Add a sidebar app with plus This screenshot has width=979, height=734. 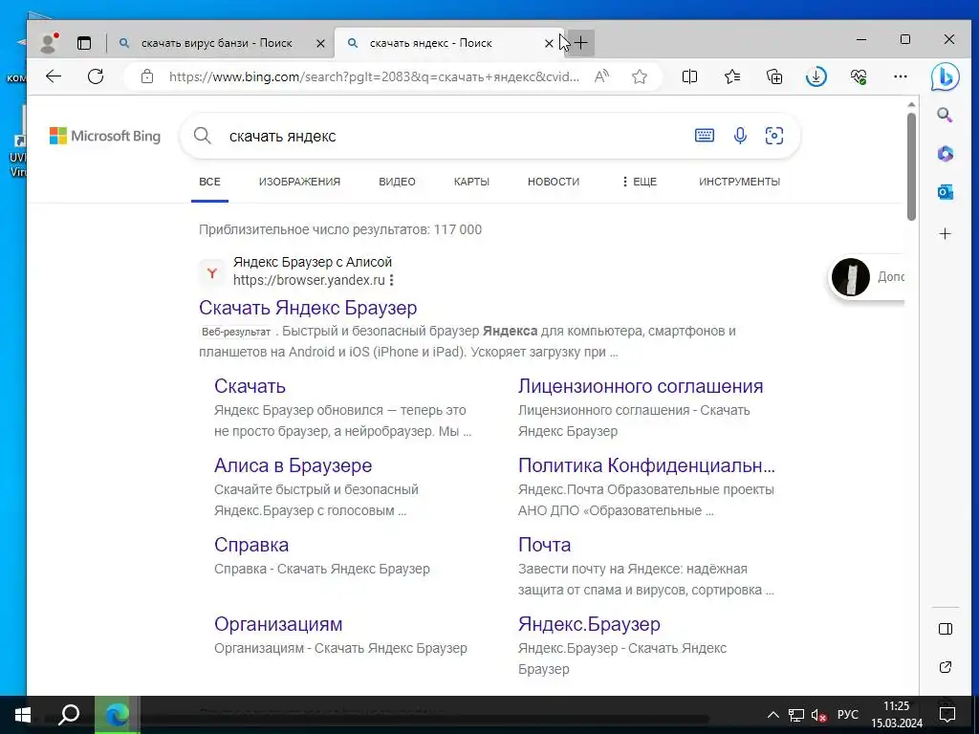946,234
